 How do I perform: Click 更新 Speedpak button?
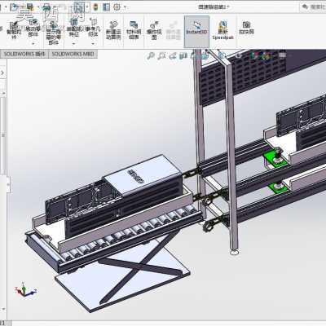222,30
